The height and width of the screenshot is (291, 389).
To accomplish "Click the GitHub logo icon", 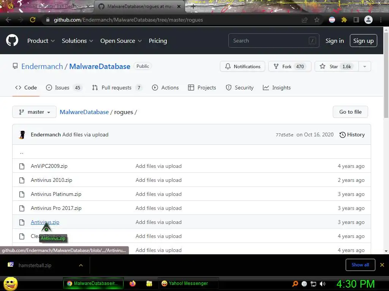I will tap(12, 41).
